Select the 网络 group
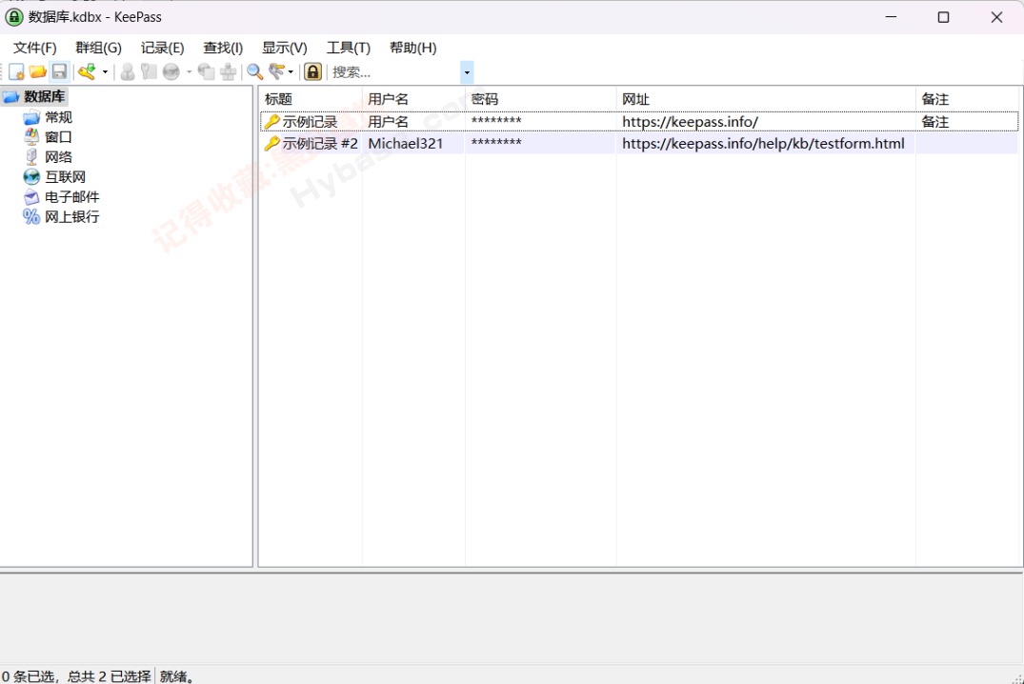 coord(59,157)
